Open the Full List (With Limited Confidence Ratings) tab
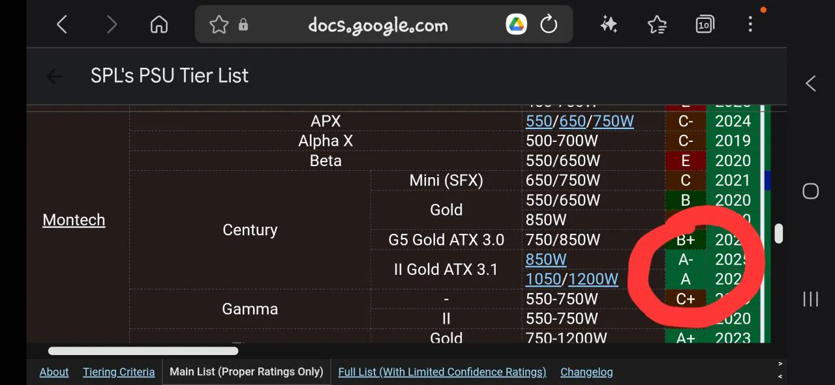The height and width of the screenshot is (385, 835). (x=442, y=371)
